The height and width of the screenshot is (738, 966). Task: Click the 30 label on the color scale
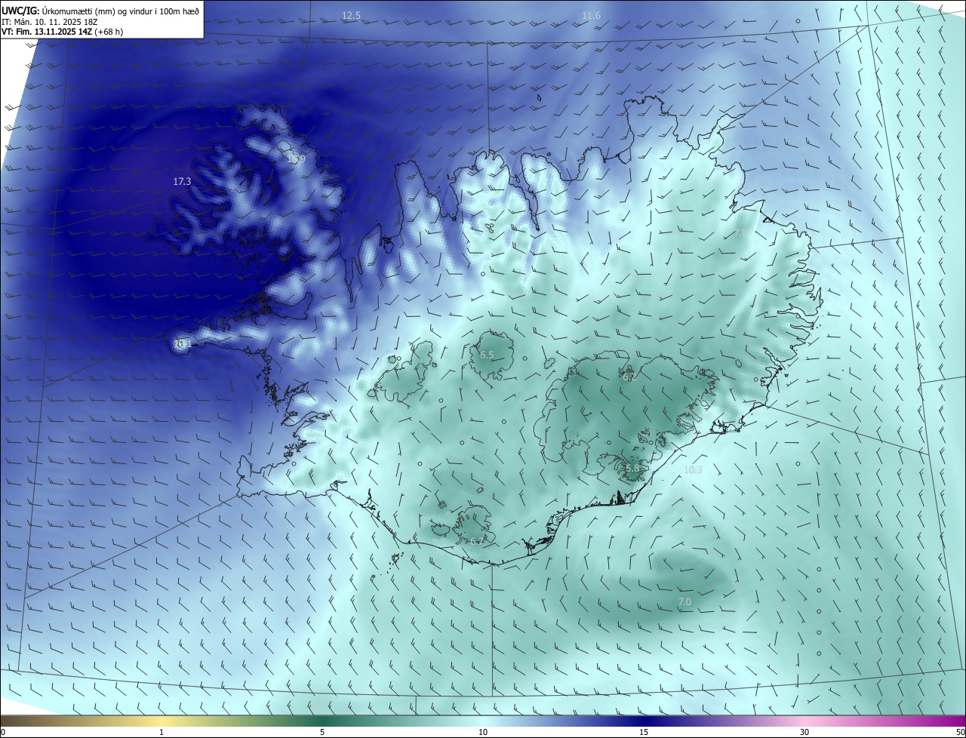tap(804, 732)
